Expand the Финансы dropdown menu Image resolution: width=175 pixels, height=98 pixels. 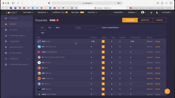click(43, 13)
